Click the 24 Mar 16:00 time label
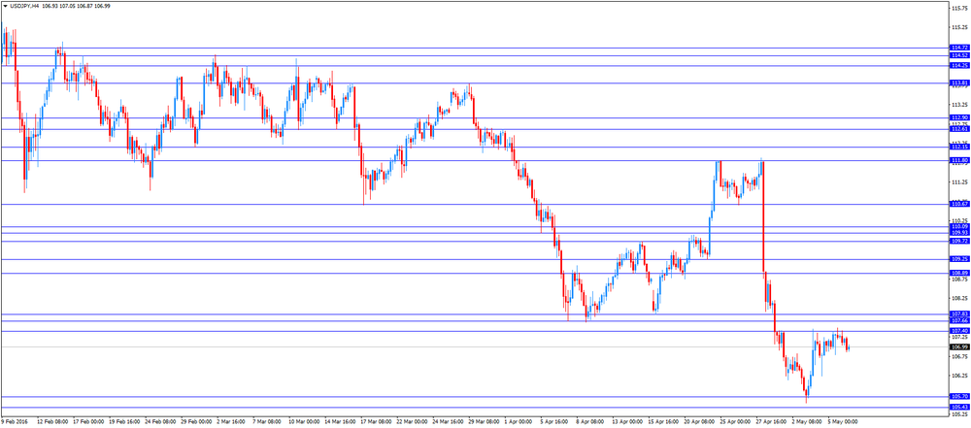The width and height of the screenshot is (971, 428). coord(450,422)
